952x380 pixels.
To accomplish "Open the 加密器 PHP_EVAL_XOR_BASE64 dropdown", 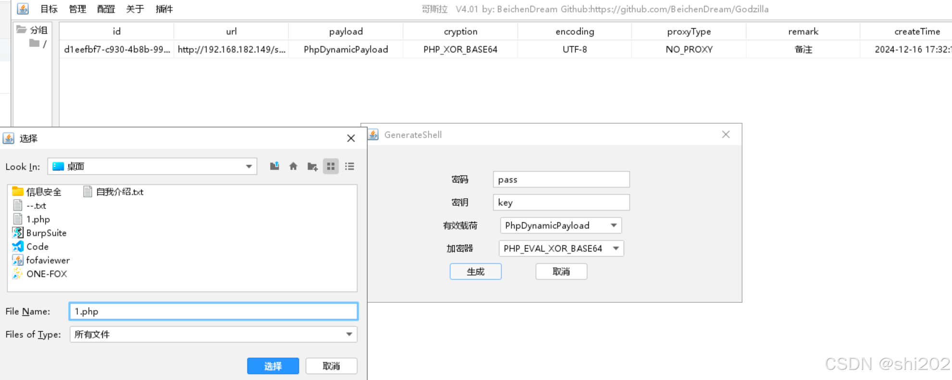I will pos(561,249).
